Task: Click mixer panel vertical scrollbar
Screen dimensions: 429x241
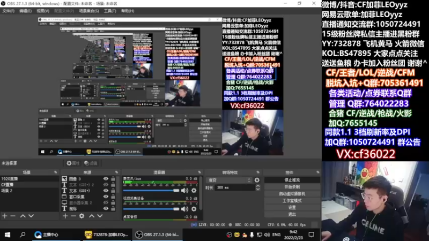Action: tap(201, 193)
